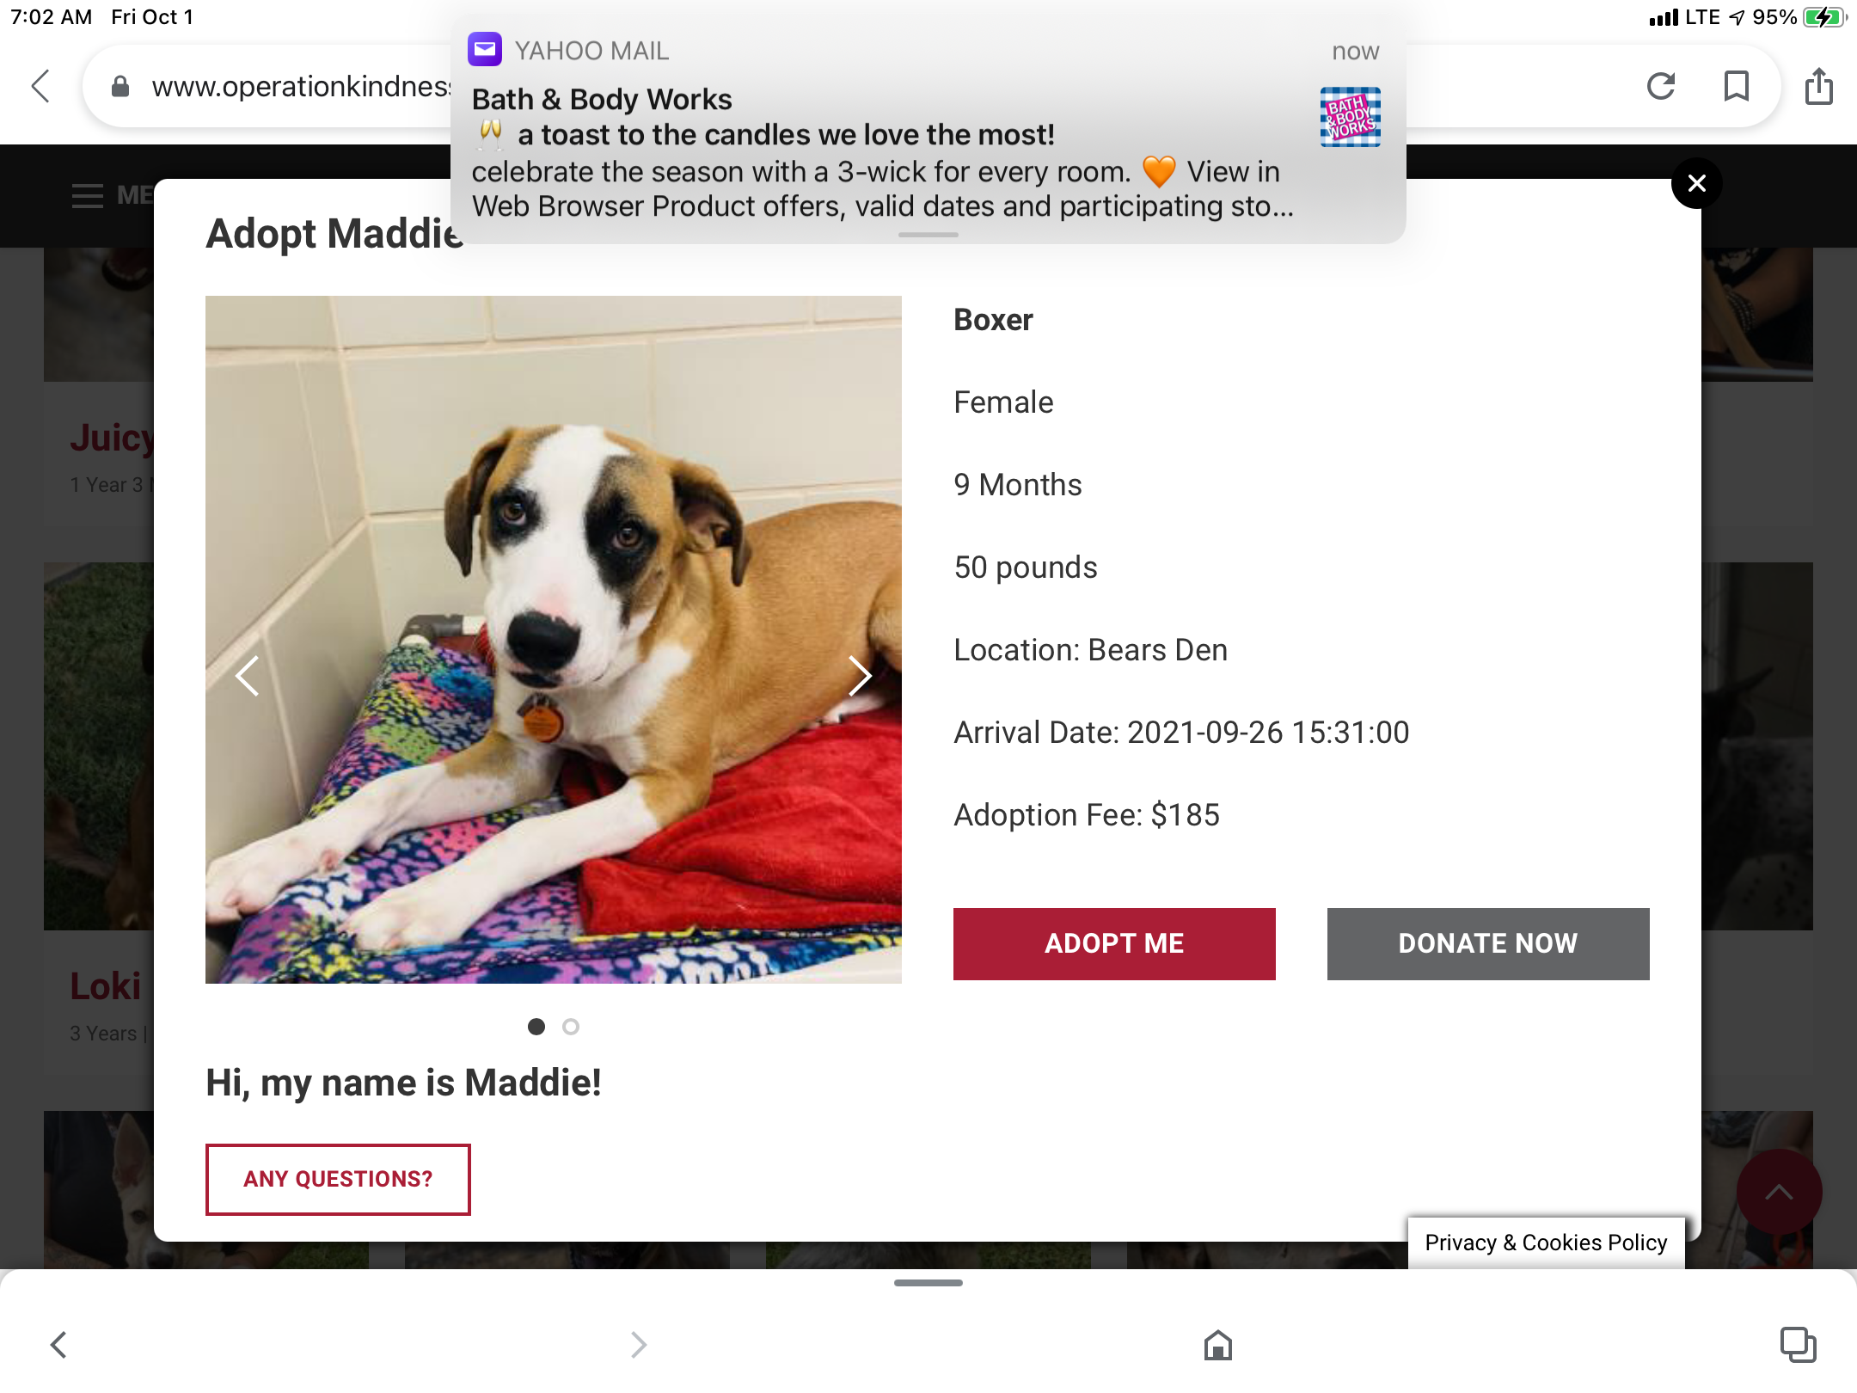Image resolution: width=1857 pixels, height=1393 pixels.
Task: Open the Privacy & Cookies Policy tab
Action: pyautogui.click(x=1546, y=1243)
